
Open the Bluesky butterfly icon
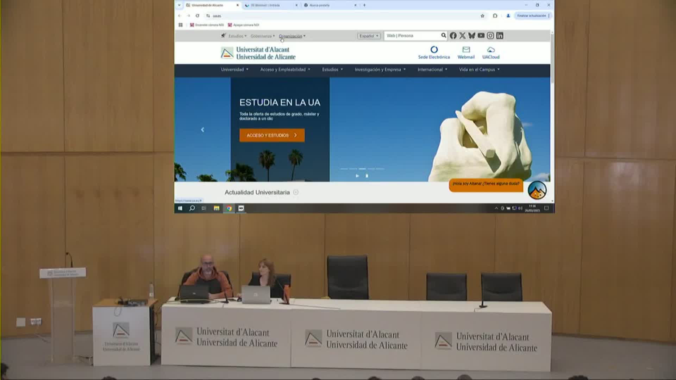pos(472,36)
